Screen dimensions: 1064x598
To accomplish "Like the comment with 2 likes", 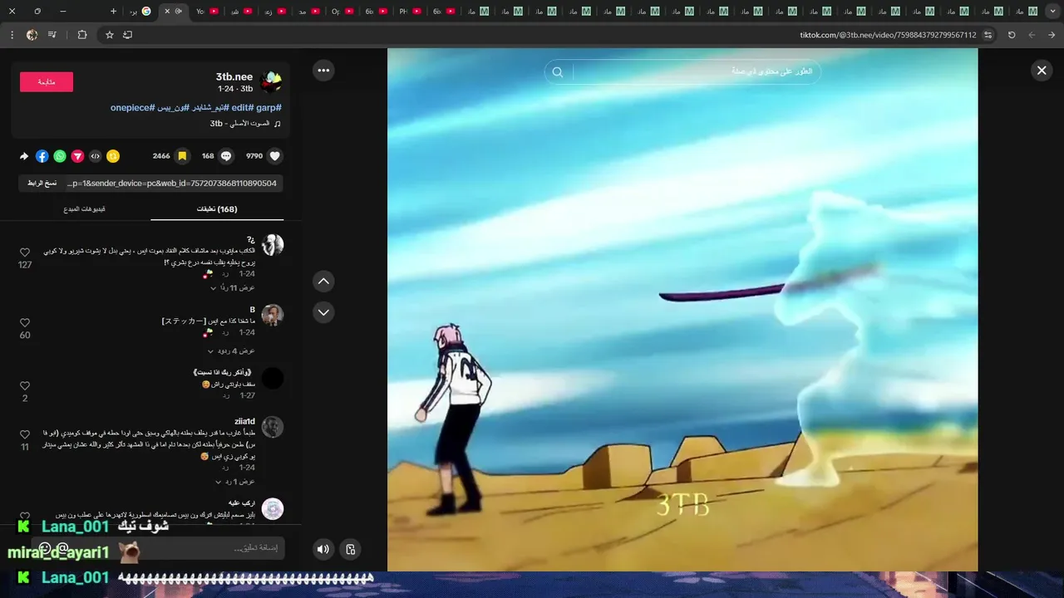I will pos(25,386).
